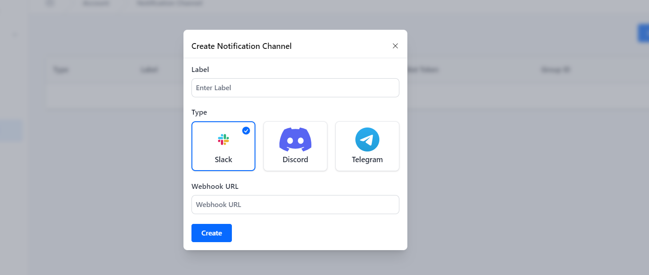Click the 'Create Notification Channel' dialog title

tap(242, 46)
